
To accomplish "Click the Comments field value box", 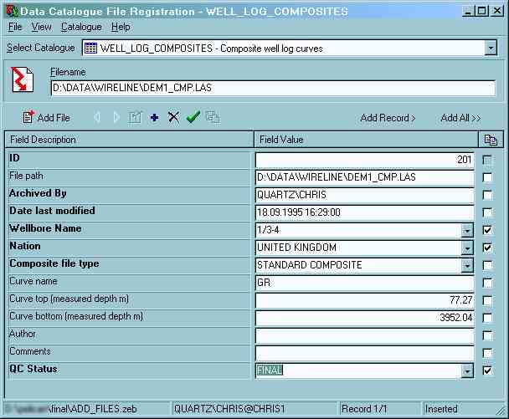I will click(364, 353).
